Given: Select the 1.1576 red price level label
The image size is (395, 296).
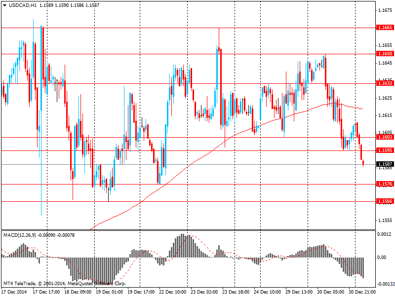Looking at the screenshot, I should pos(385,184).
